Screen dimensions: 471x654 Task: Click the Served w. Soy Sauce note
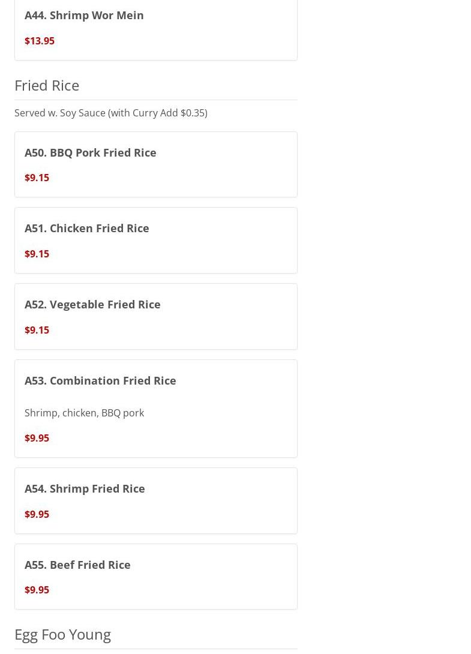pos(111,113)
